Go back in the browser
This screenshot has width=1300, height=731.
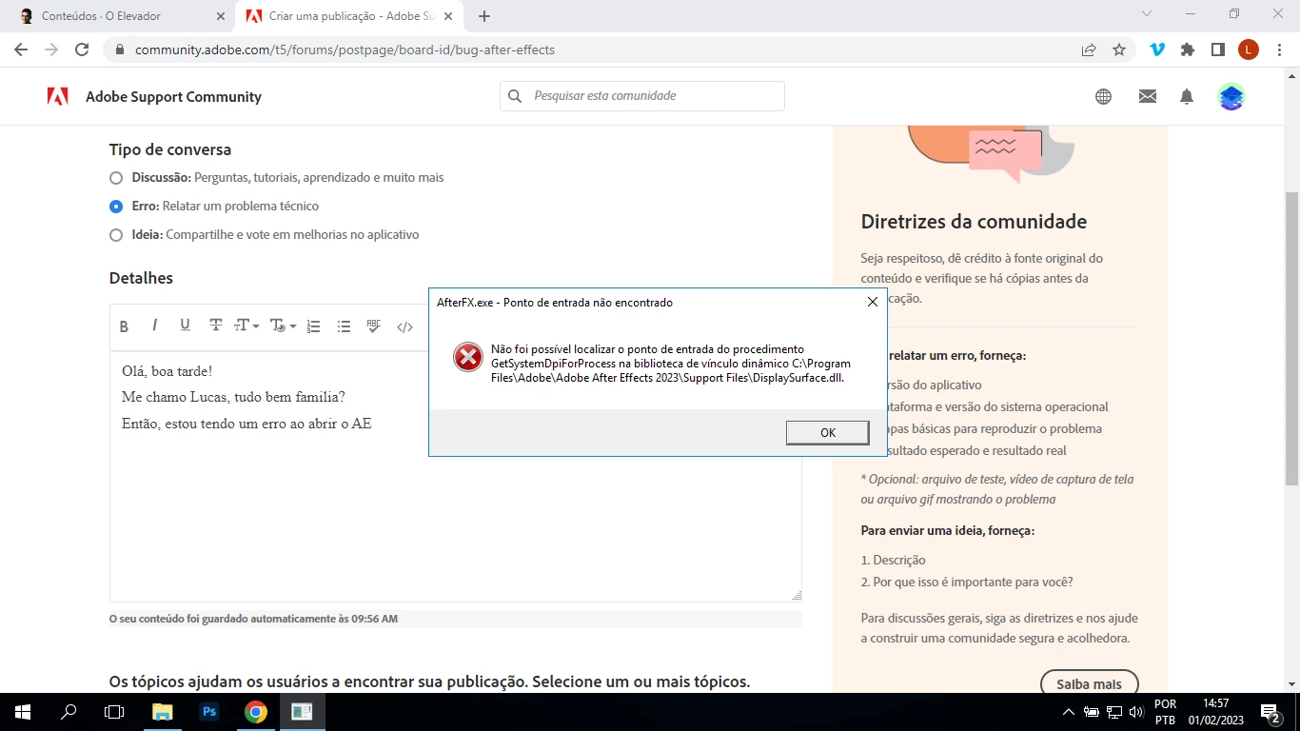click(21, 49)
